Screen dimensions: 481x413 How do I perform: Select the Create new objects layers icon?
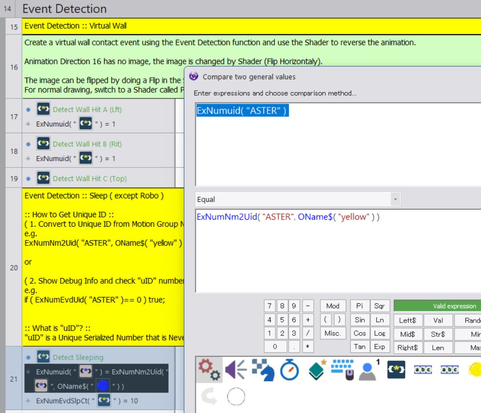click(316, 370)
